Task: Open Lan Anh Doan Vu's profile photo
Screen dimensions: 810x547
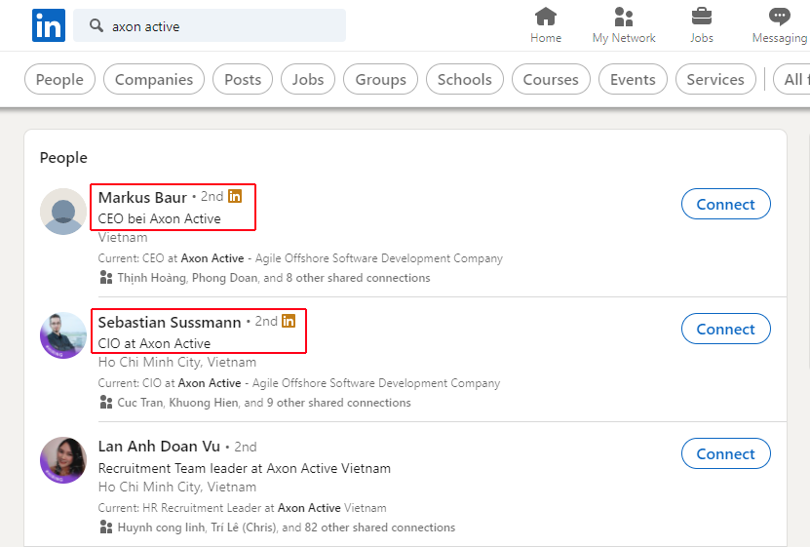Action: [x=63, y=460]
